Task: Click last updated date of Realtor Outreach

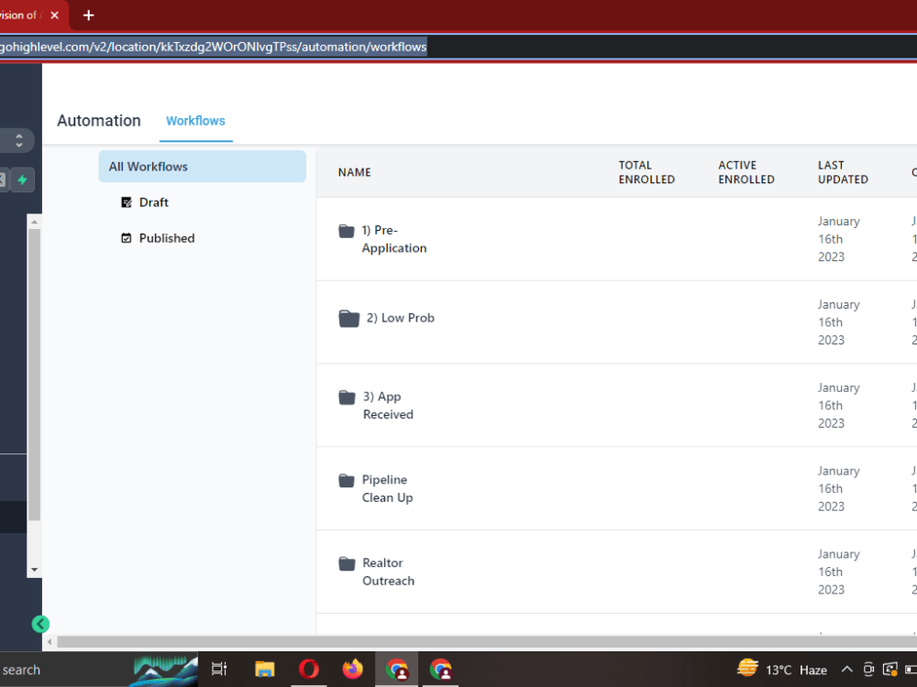Action: click(839, 572)
